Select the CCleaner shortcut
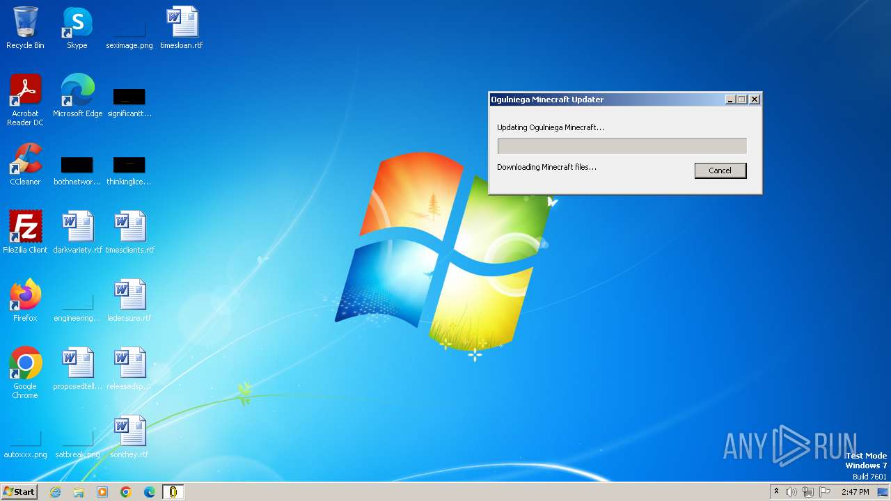Screen dimensions: 891x501 (x=25, y=165)
